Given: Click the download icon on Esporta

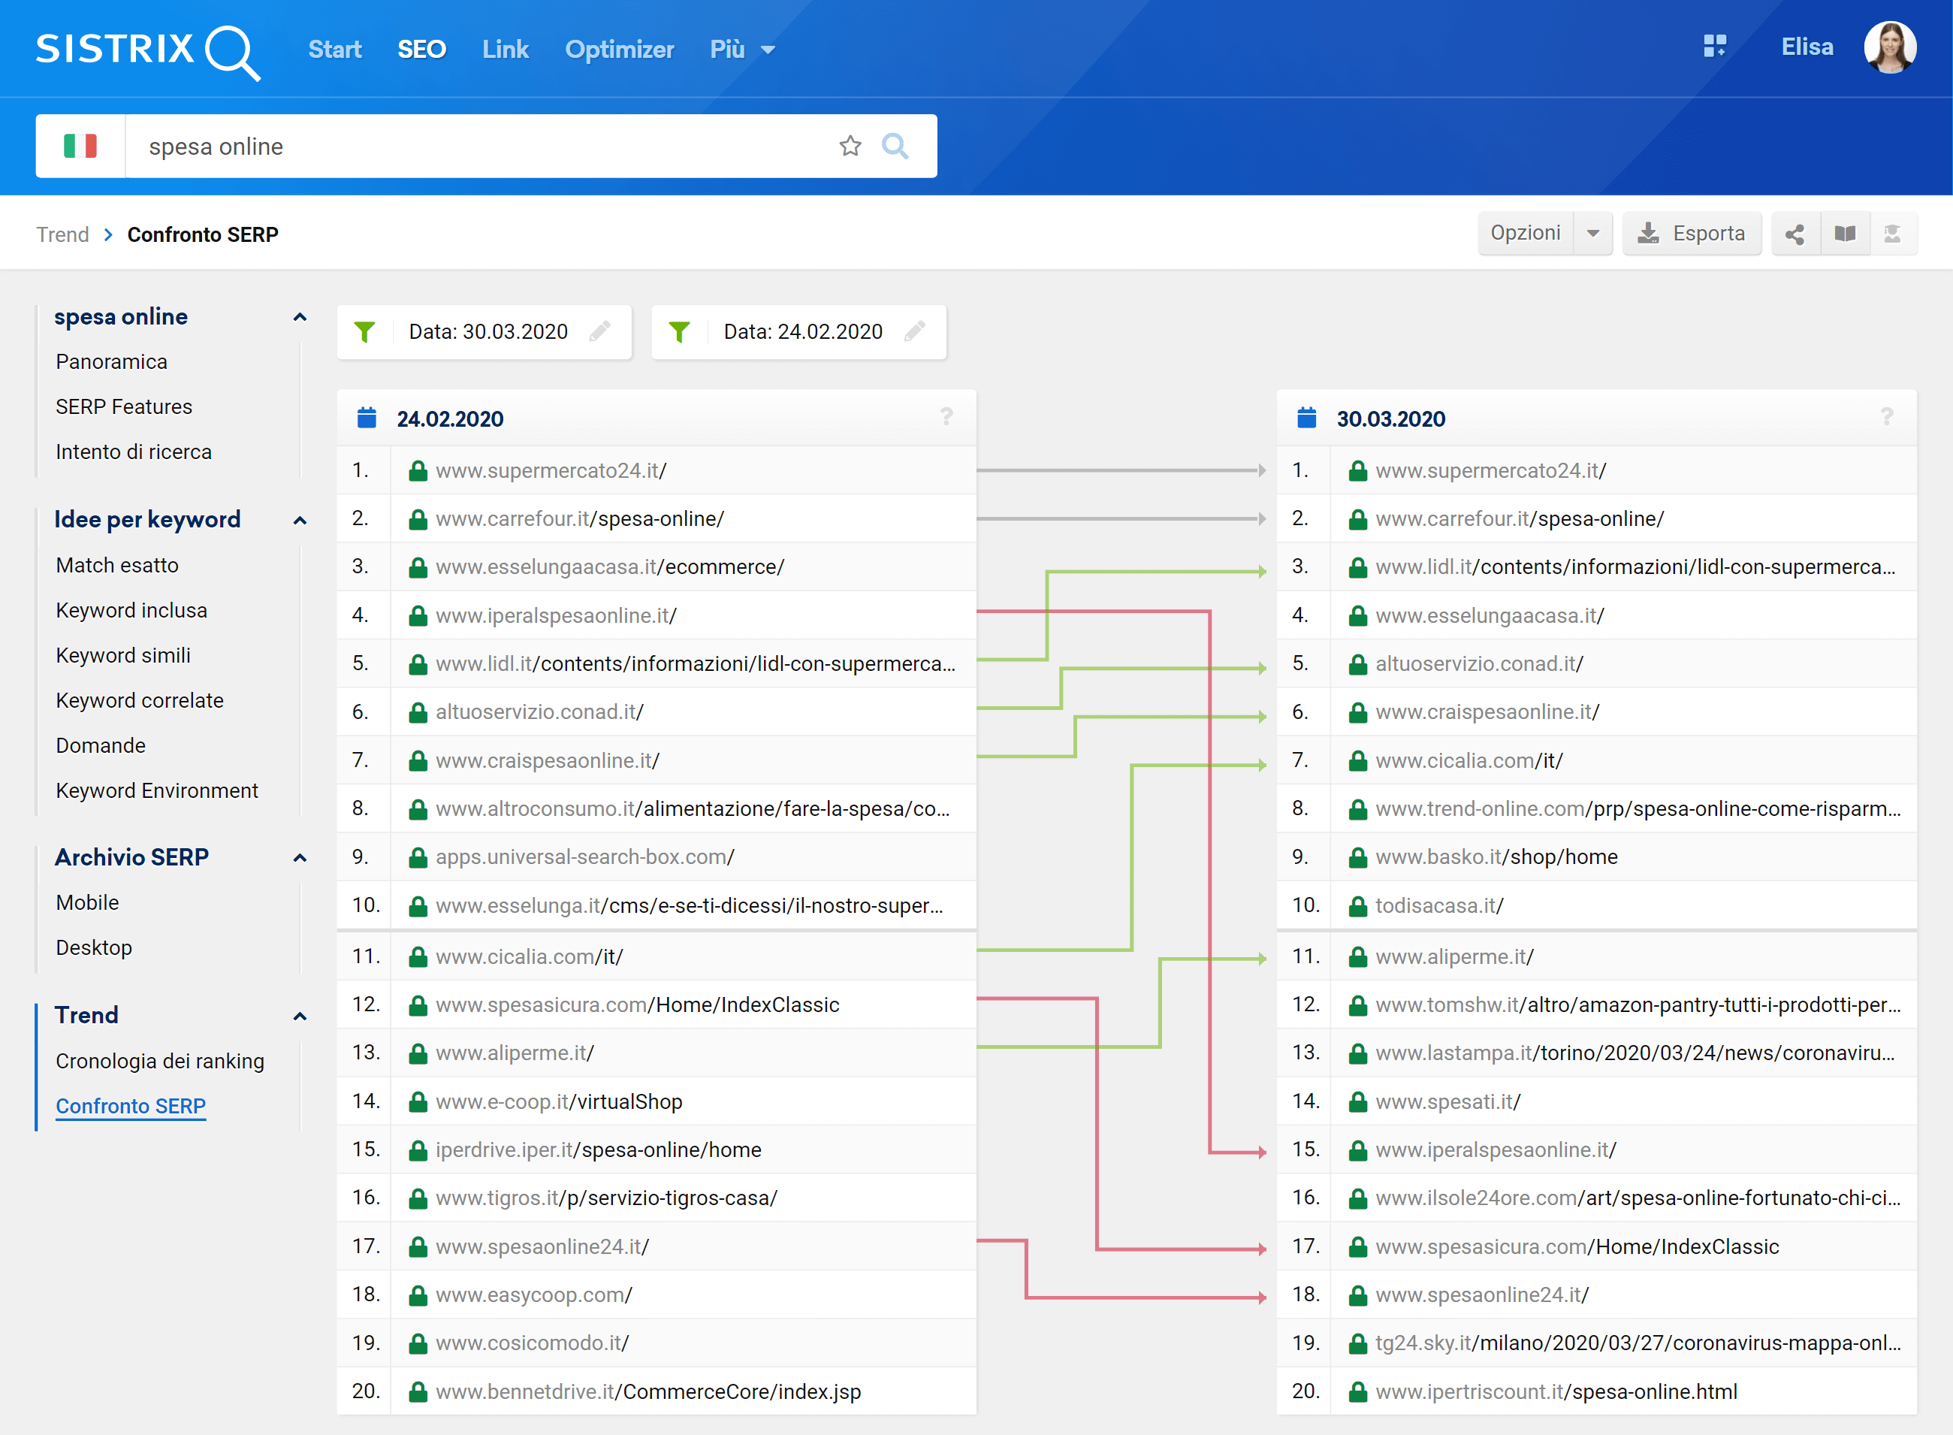Looking at the screenshot, I should [x=1647, y=233].
